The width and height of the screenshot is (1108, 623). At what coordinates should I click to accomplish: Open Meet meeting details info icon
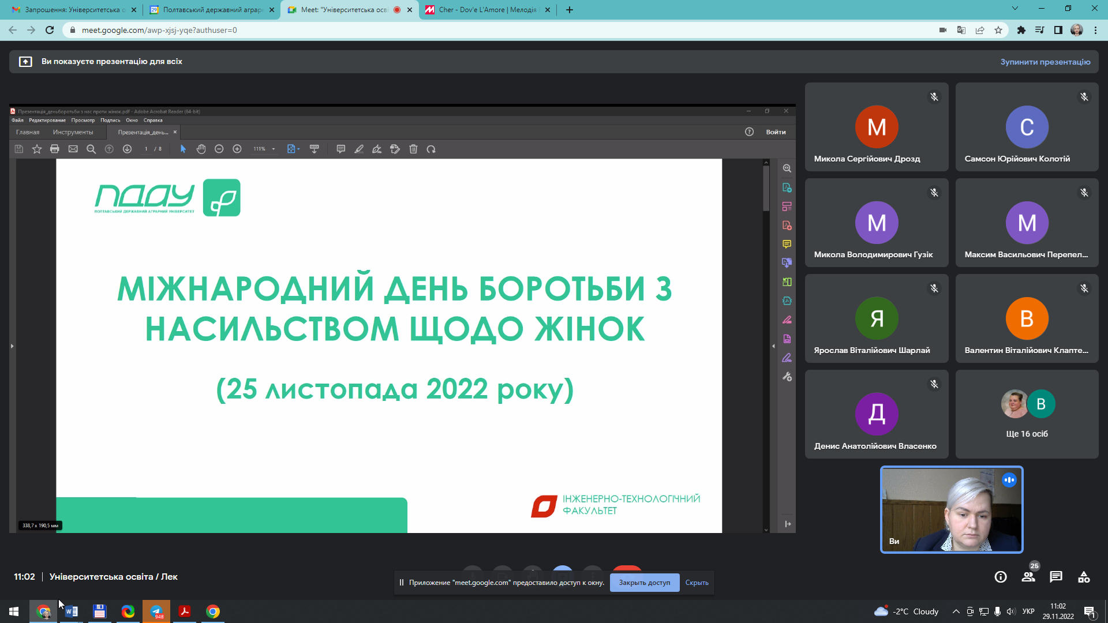pos(1001,577)
